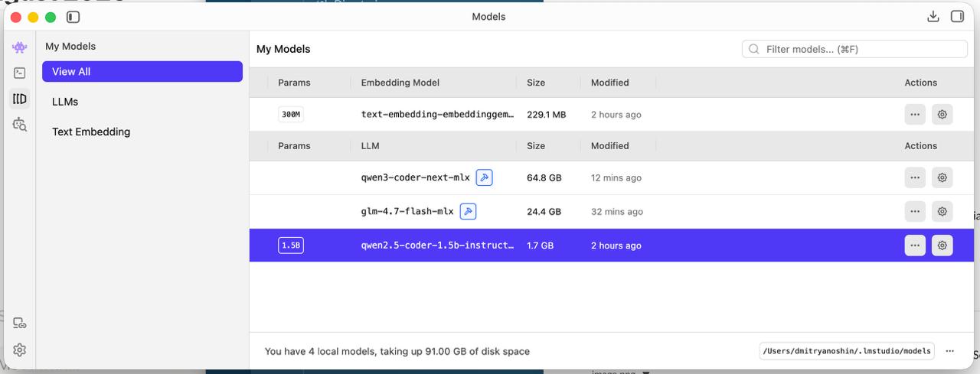Open more actions for qwen3-coder-next-mlx row
Screen dimensions: 980x374
click(915, 177)
